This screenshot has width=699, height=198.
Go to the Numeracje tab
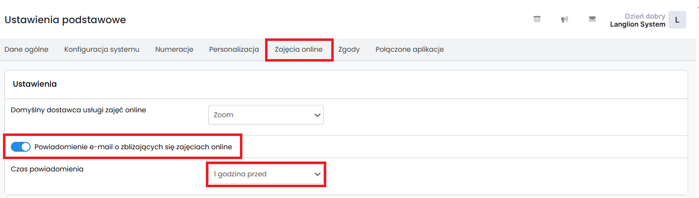tap(174, 49)
